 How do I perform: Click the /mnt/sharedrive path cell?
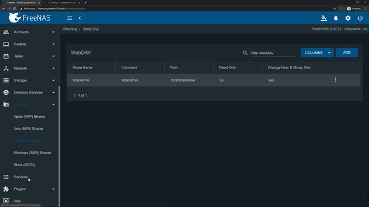[x=183, y=80]
